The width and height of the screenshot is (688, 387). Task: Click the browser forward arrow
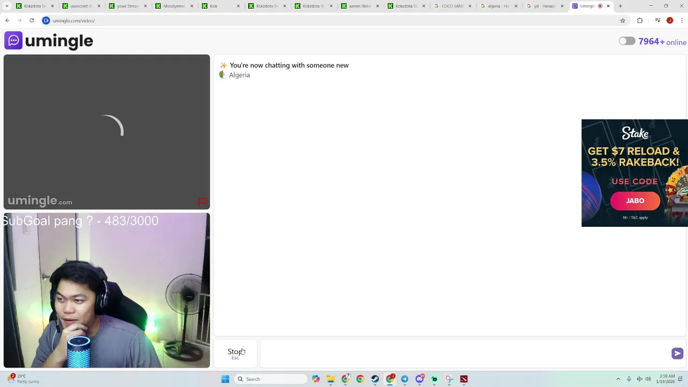[x=19, y=20]
